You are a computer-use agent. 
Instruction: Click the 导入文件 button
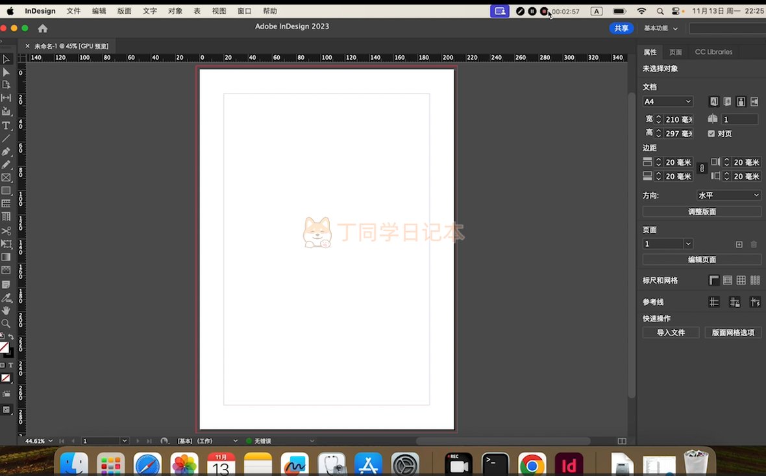pos(671,332)
